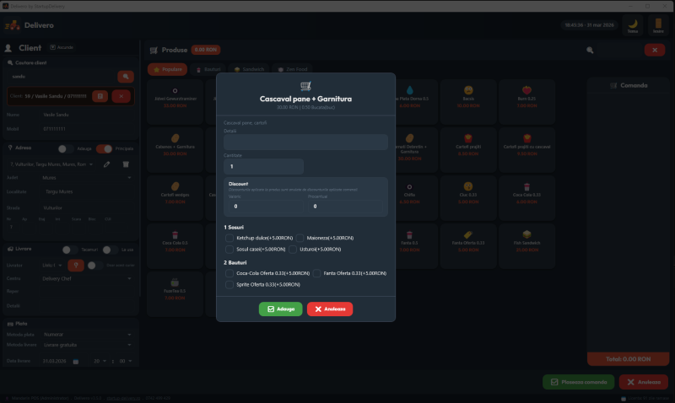Open the Sandwich category tab

pos(249,69)
